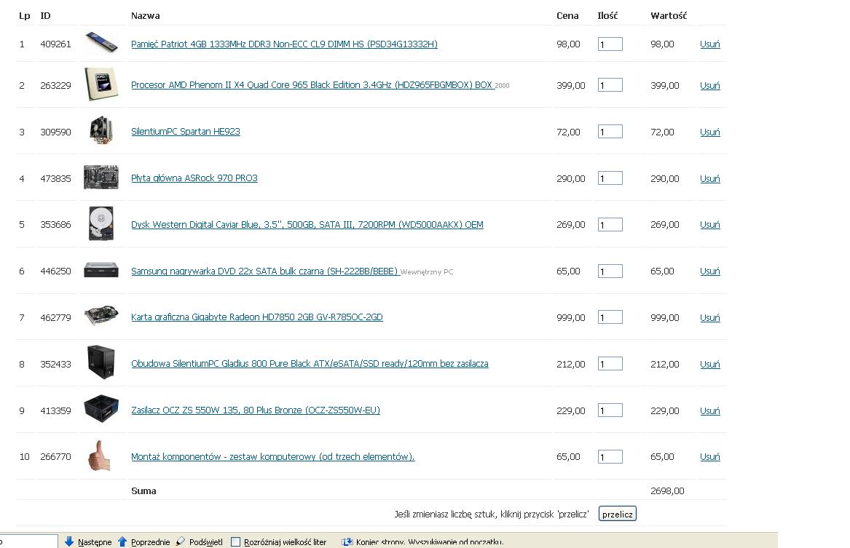Click the Poprzednie find-previous button label
The image size is (850, 548).
click(150, 542)
